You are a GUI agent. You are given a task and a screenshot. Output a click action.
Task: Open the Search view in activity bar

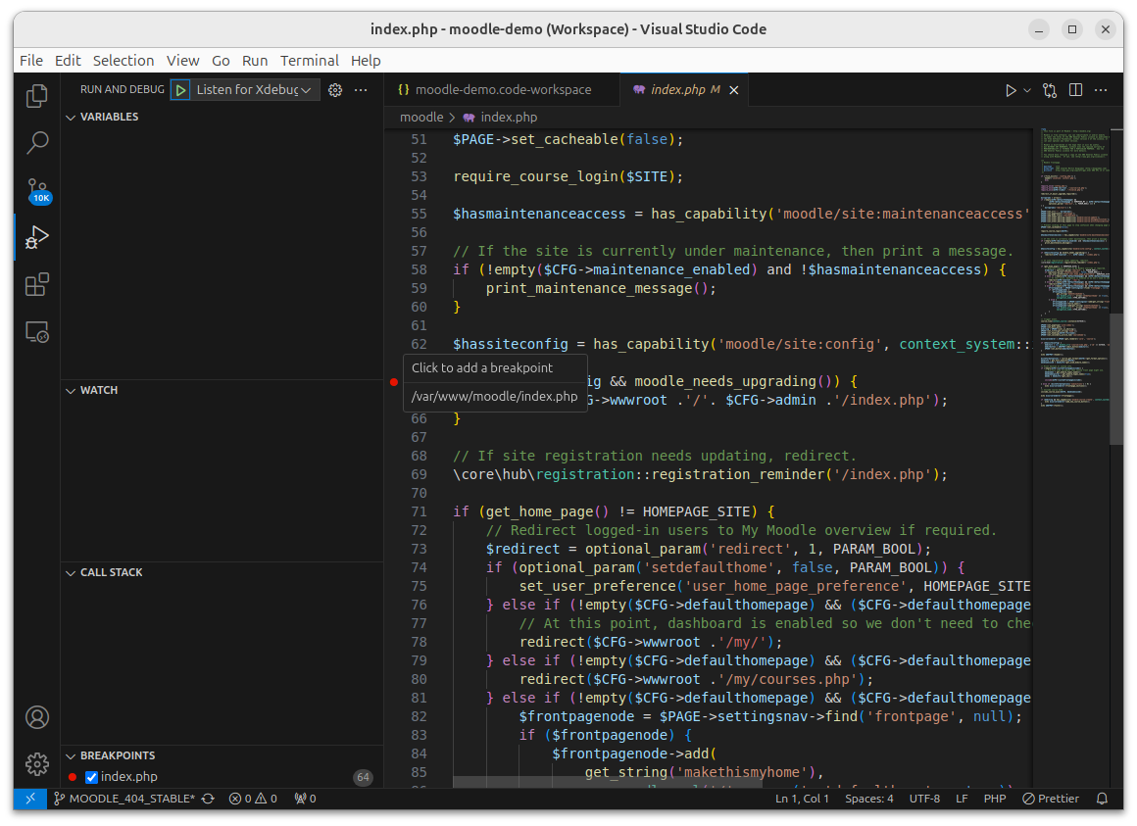click(37, 143)
